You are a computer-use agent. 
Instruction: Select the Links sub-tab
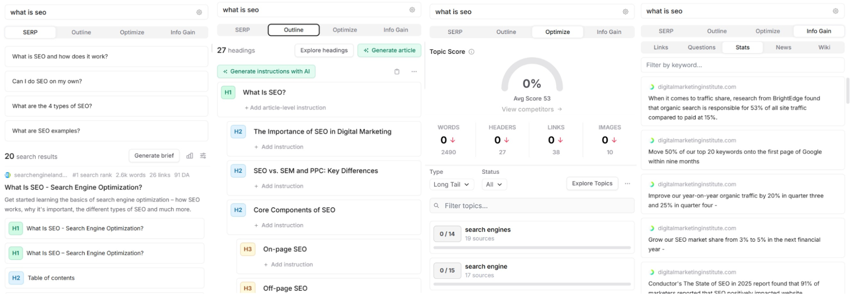[661, 48]
